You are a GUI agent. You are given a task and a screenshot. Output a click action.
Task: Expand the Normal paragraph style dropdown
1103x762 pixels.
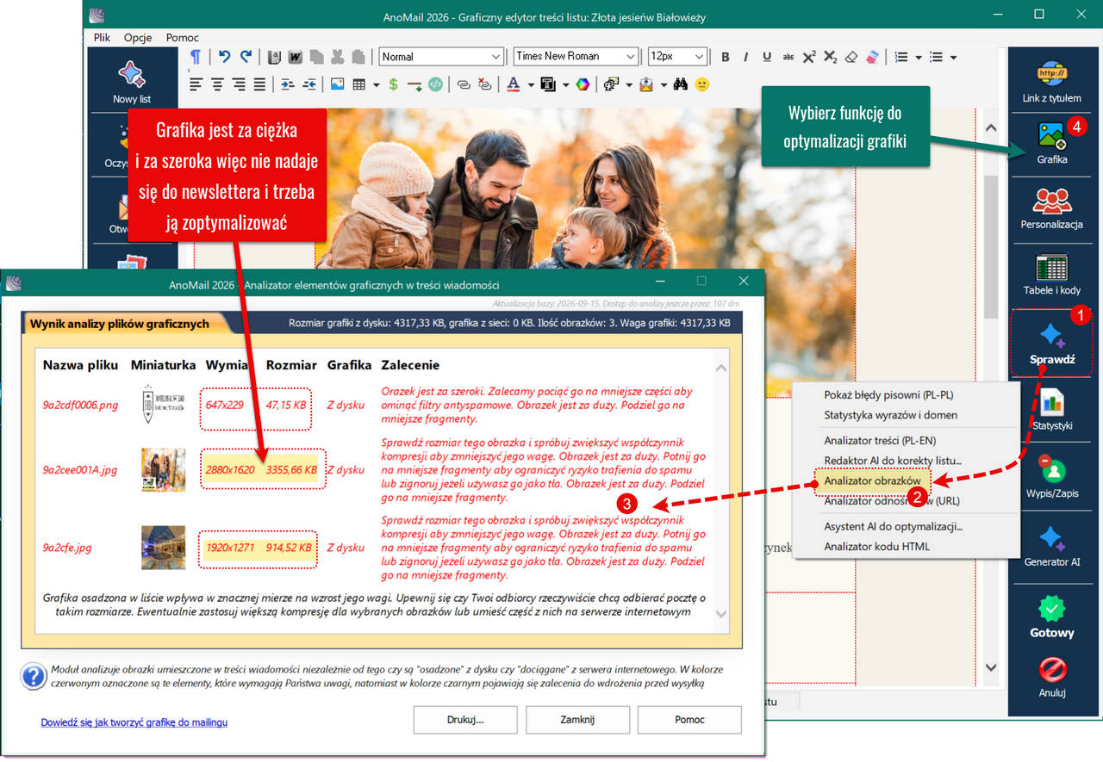click(441, 57)
